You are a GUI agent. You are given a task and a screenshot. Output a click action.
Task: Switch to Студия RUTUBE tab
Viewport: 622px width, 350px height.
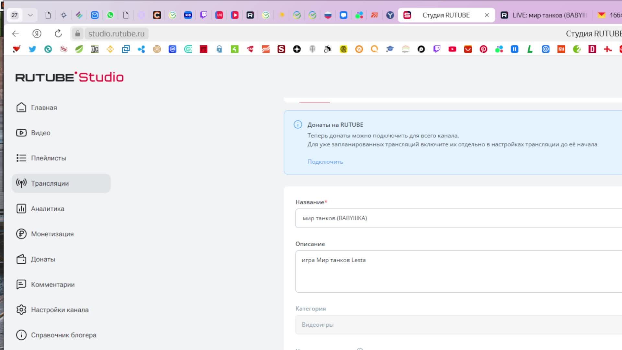point(446,15)
